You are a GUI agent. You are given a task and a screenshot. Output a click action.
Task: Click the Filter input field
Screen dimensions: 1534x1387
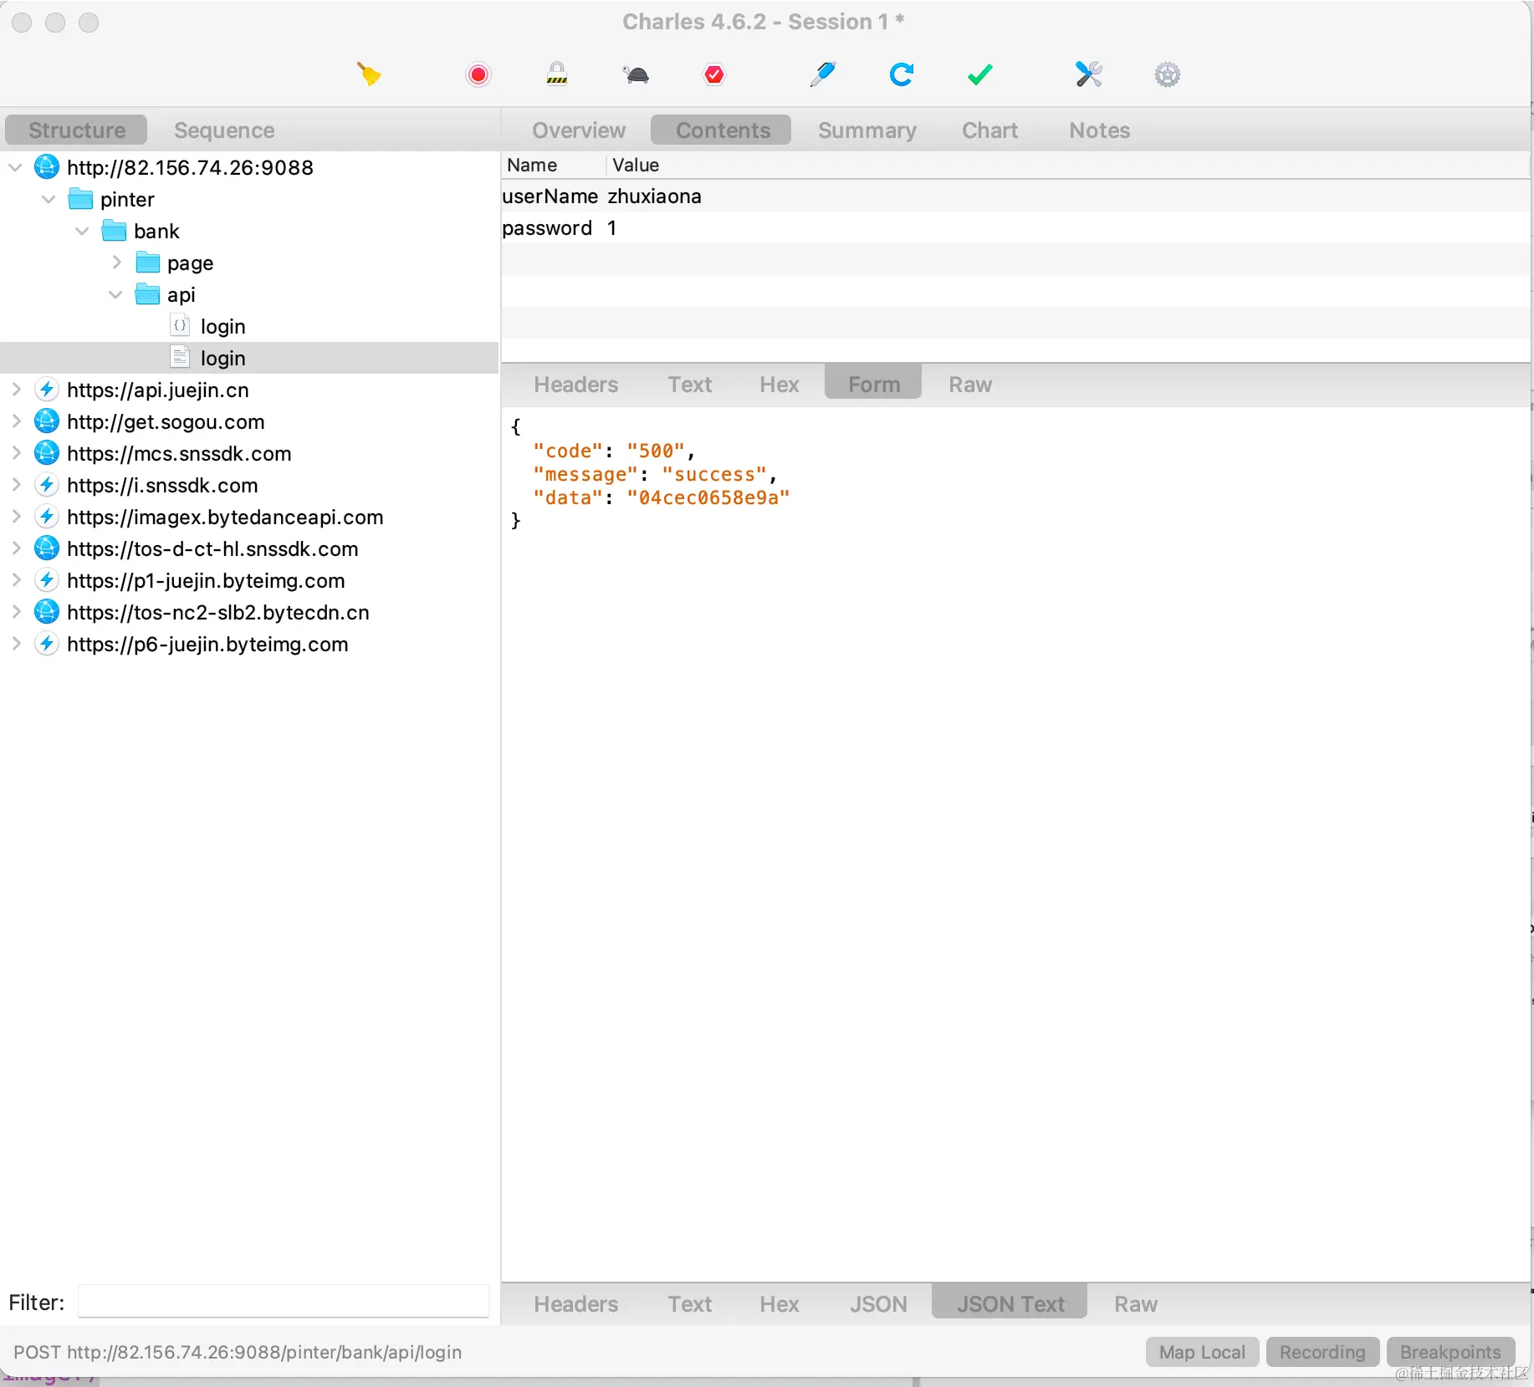coord(283,1302)
